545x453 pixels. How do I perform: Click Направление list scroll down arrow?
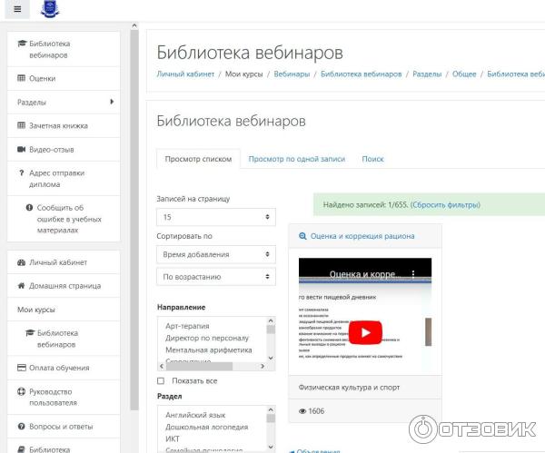[271, 359]
